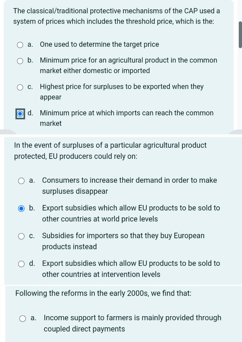This screenshot has height=342, width=242.
Task: Pick radio circle beside 'Highest price for surpluses'
Action: pyautogui.click(x=20, y=87)
